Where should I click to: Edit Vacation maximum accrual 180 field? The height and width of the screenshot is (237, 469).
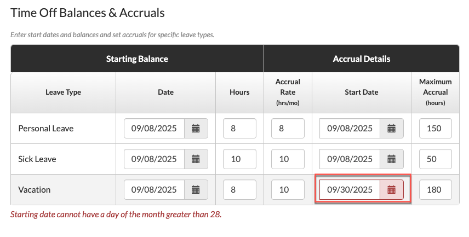(436, 190)
